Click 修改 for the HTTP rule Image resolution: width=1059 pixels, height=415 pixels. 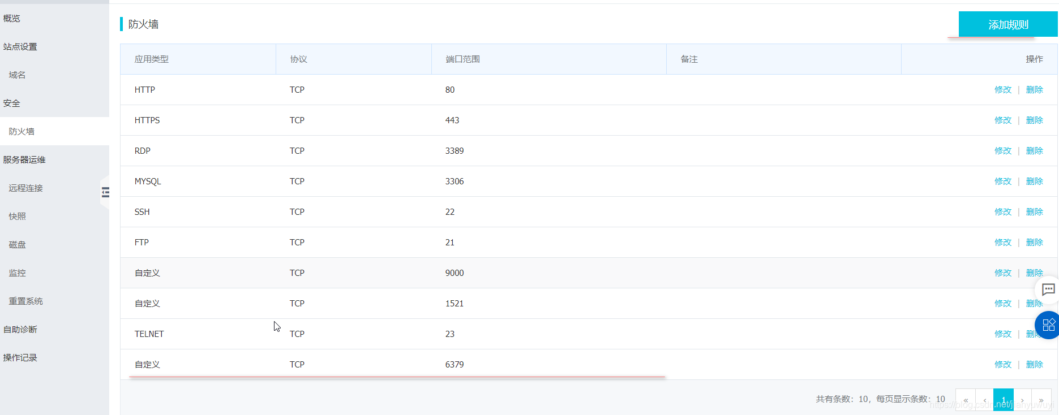(1003, 89)
